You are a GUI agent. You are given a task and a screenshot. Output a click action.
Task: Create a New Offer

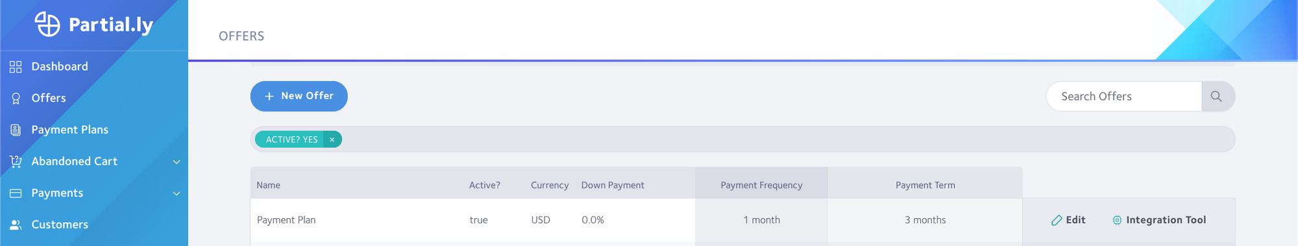(x=299, y=96)
